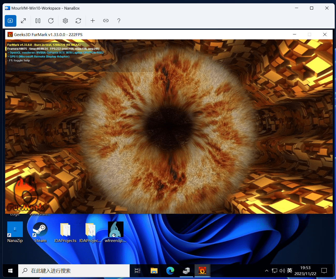Open NanaBox help question mark
The height and width of the screenshot is (279, 336).
(x=119, y=21)
